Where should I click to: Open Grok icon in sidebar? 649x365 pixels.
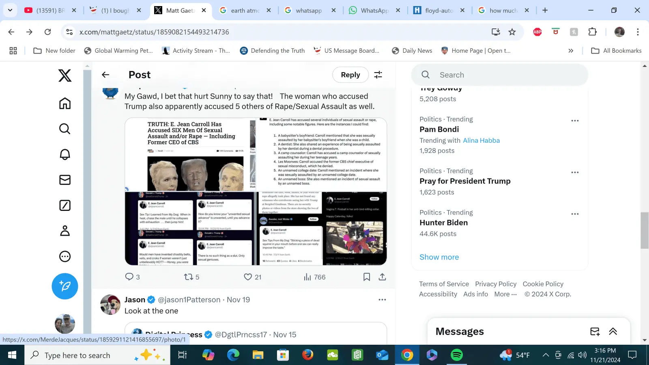tap(65, 206)
